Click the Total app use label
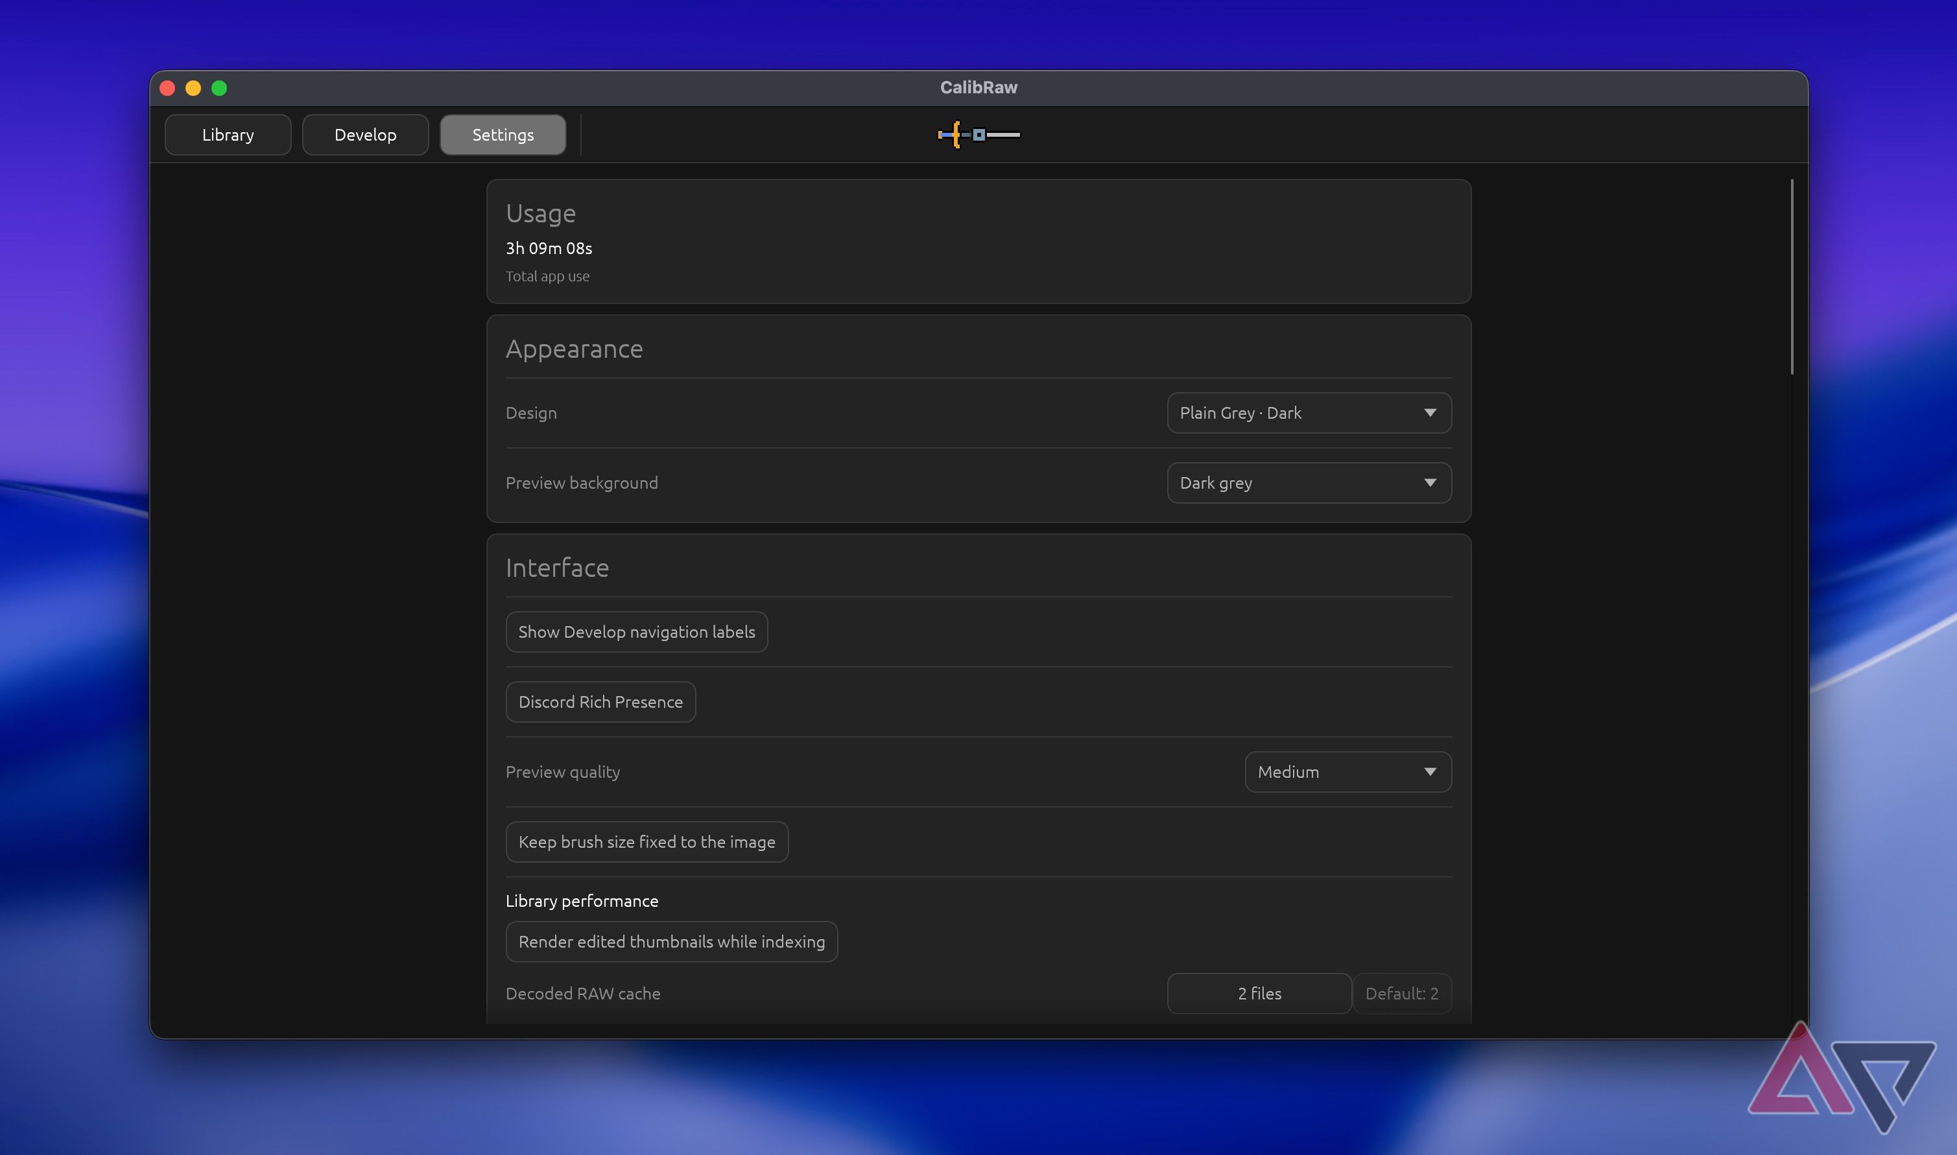The height and width of the screenshot is (1155, 1957). 547,276
